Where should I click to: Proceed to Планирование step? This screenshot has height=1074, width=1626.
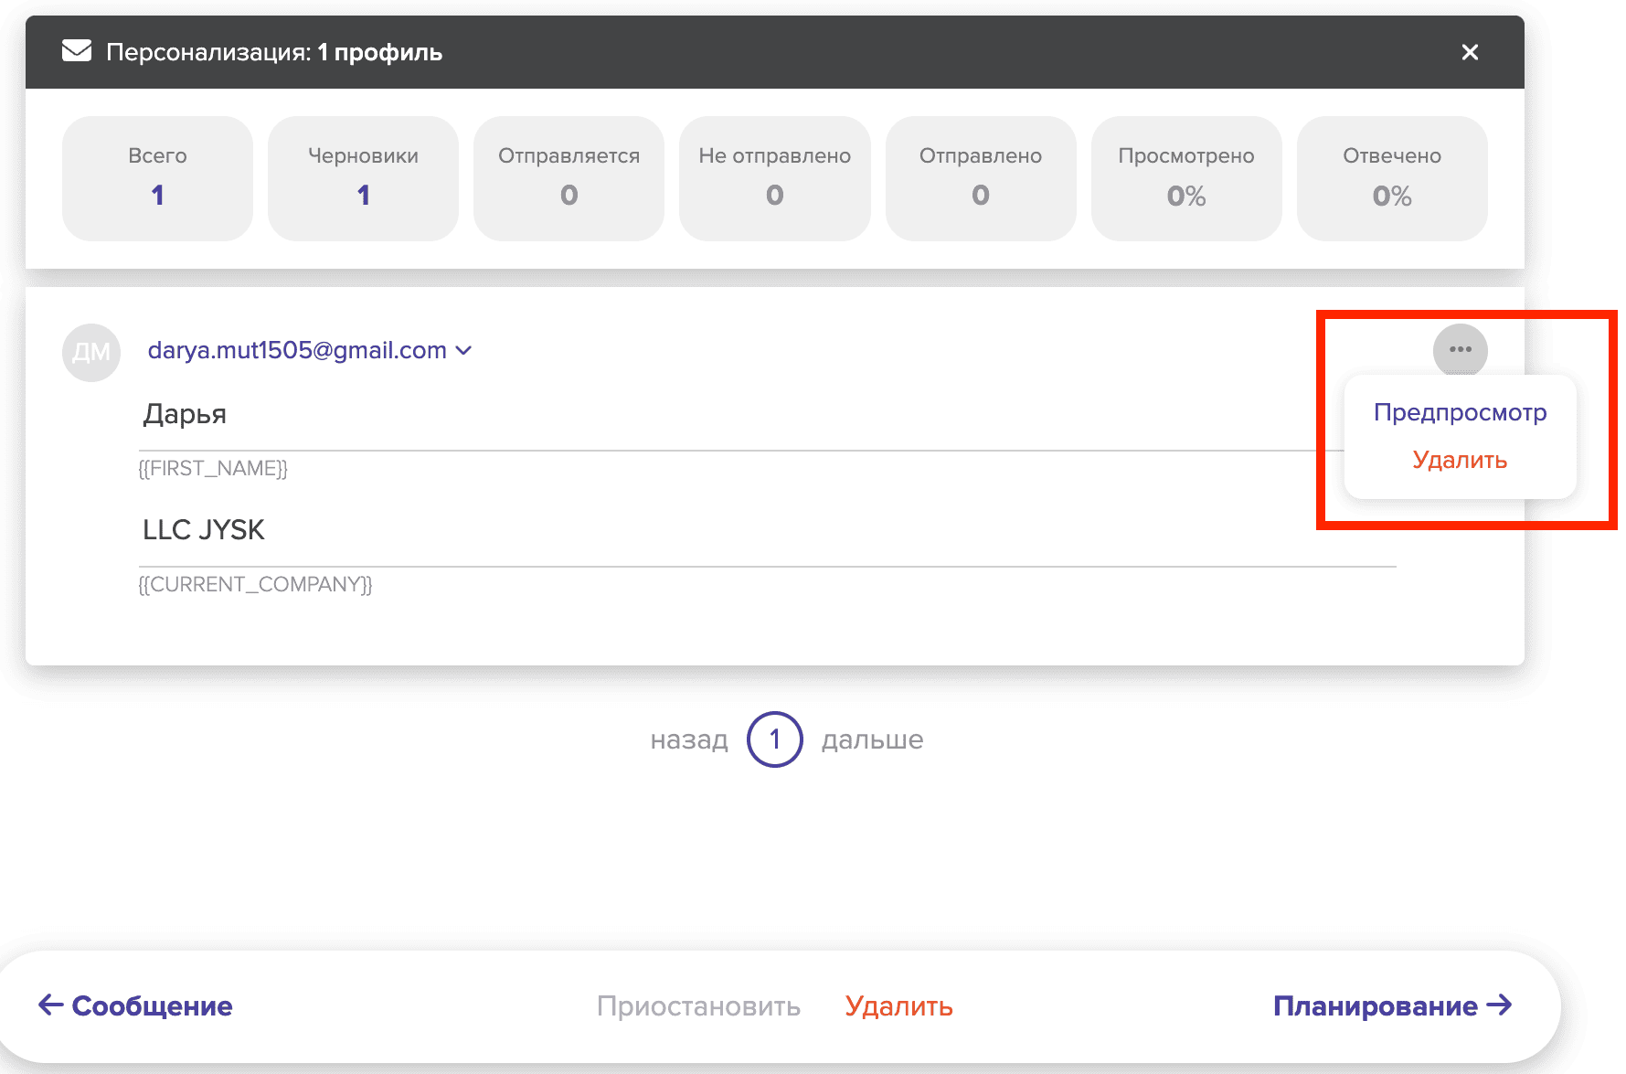tap(1392, 1005)
